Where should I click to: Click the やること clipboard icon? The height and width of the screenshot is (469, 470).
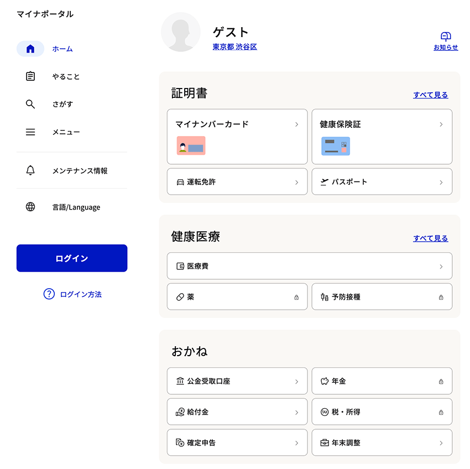click(x=30, y=76)
